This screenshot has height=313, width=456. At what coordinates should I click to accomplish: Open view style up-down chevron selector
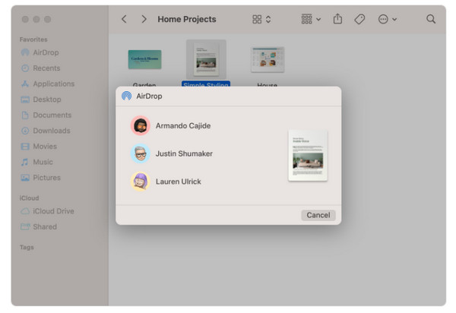268,19
